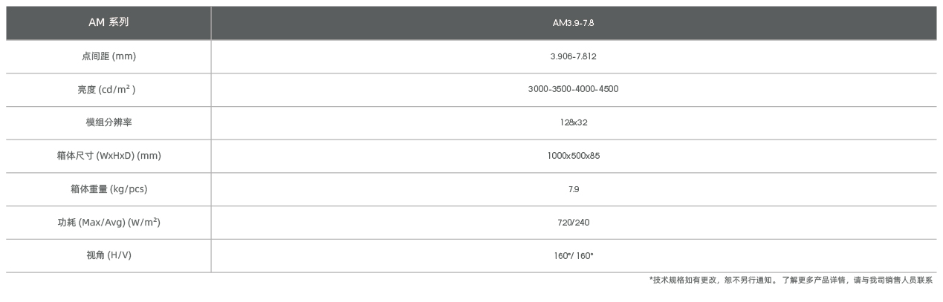The height and width of the screenshot is (302, 943).
Task: Click the 点间距 (mm) row label
Action: [x=108, y=56]
